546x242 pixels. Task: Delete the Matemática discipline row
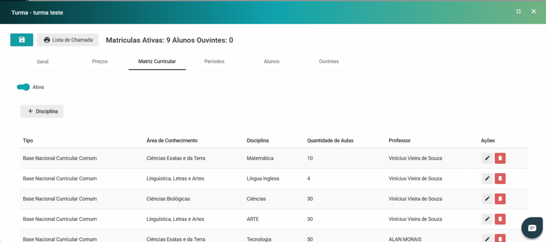pos(500,158)
